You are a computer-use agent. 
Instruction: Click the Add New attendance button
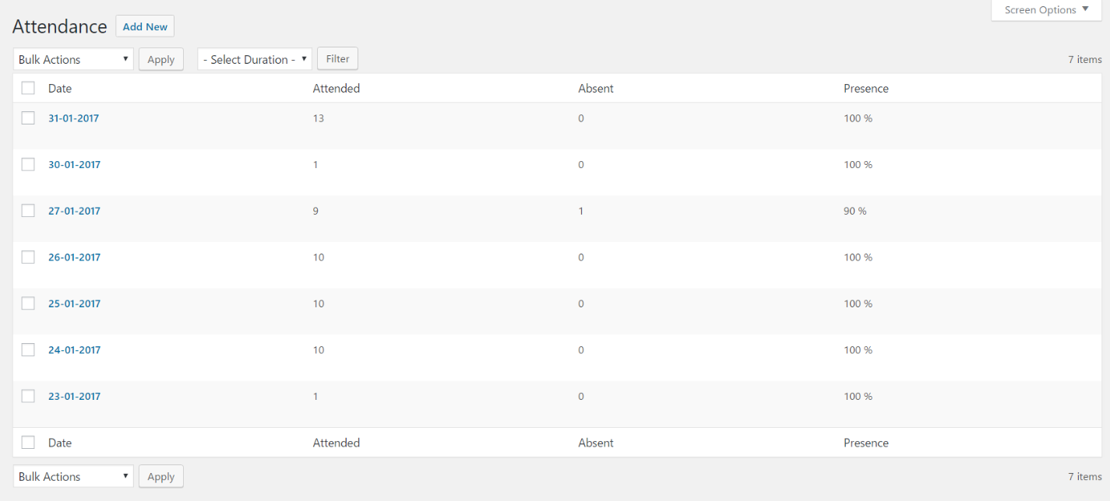[x=145, y=26]
